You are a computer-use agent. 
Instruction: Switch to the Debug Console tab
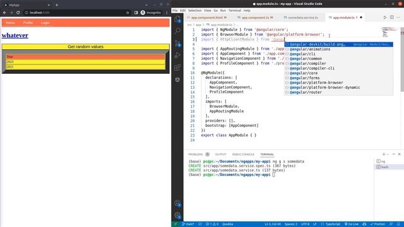(243, 154)
